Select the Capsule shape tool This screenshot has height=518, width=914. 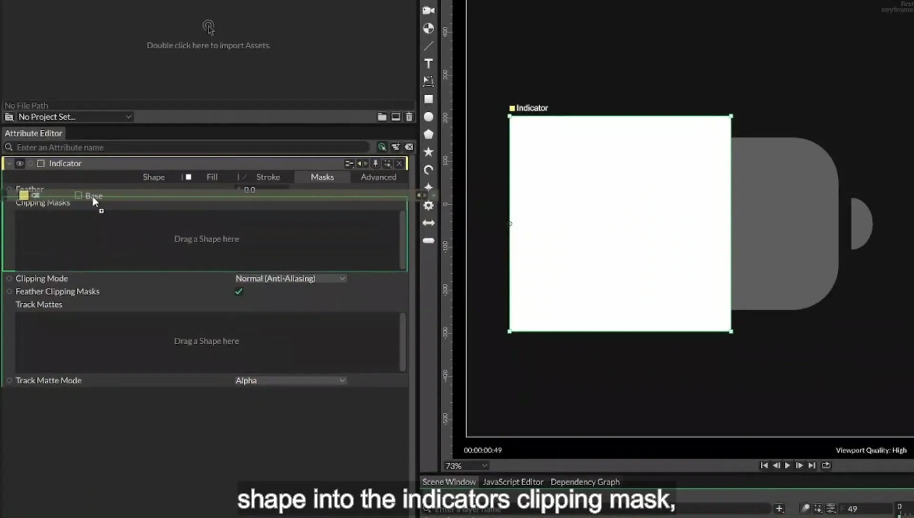(x=428, y=240)
